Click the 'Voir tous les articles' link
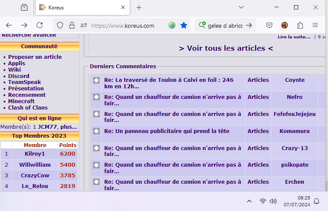Screen dimensions: 328x211 coord(226,48)
